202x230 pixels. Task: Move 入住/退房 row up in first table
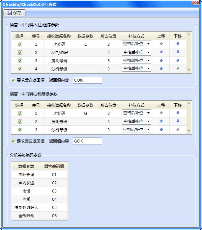point(161,52)
